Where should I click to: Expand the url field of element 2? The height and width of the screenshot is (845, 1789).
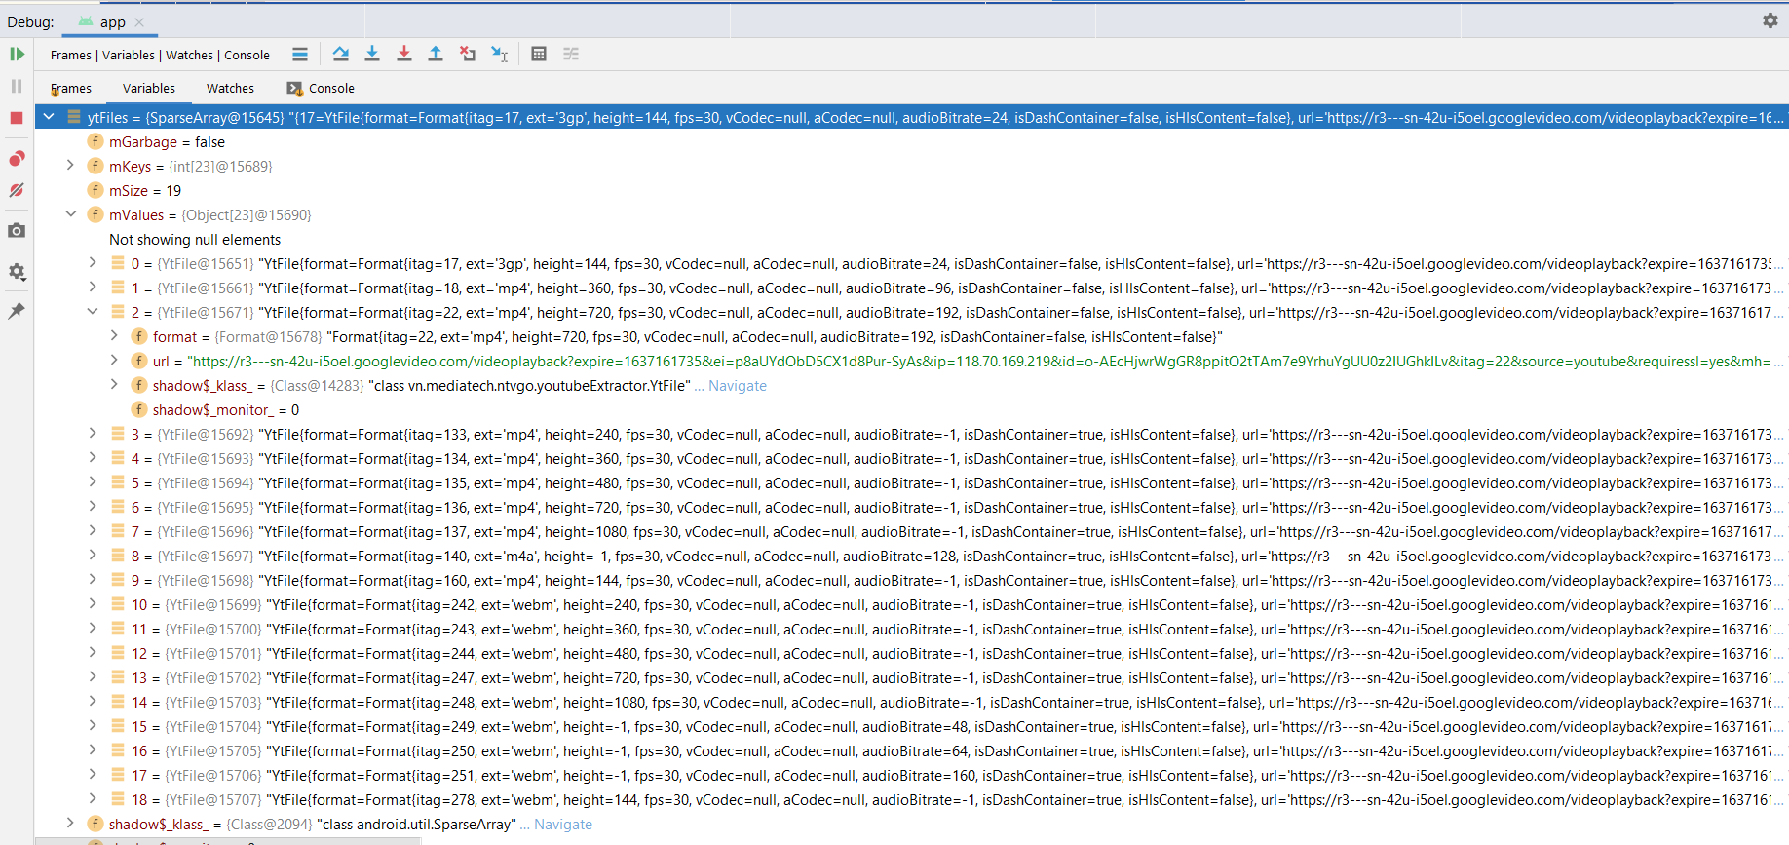(114, 361)
